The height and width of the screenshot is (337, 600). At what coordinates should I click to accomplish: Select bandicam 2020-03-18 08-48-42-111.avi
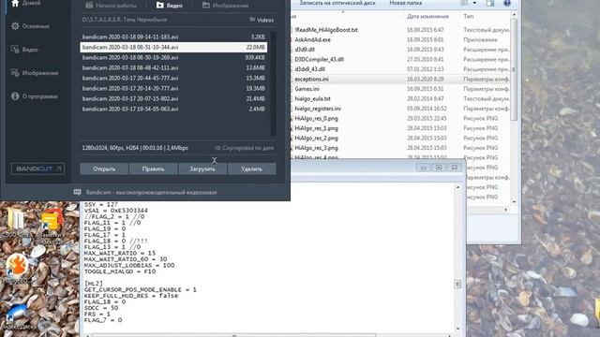173,67
